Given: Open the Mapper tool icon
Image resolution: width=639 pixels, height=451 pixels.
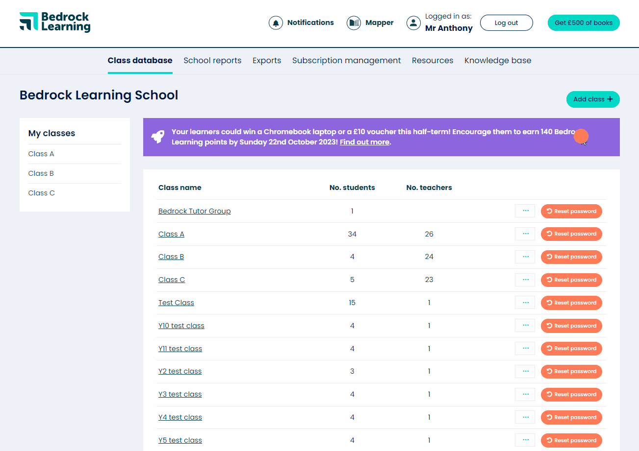Looking at the screenshot, I should [353, 23].
